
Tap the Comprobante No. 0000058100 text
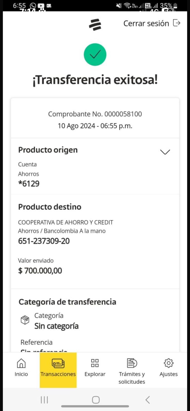95,114
